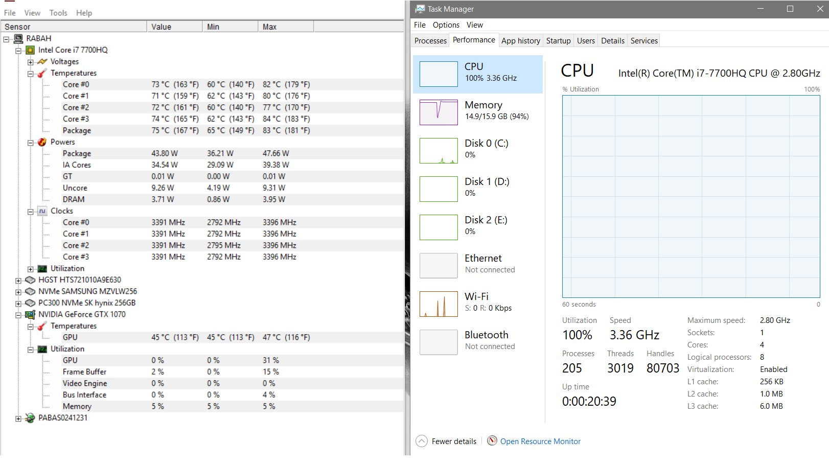Switch to the Details tab

(613, 41)
